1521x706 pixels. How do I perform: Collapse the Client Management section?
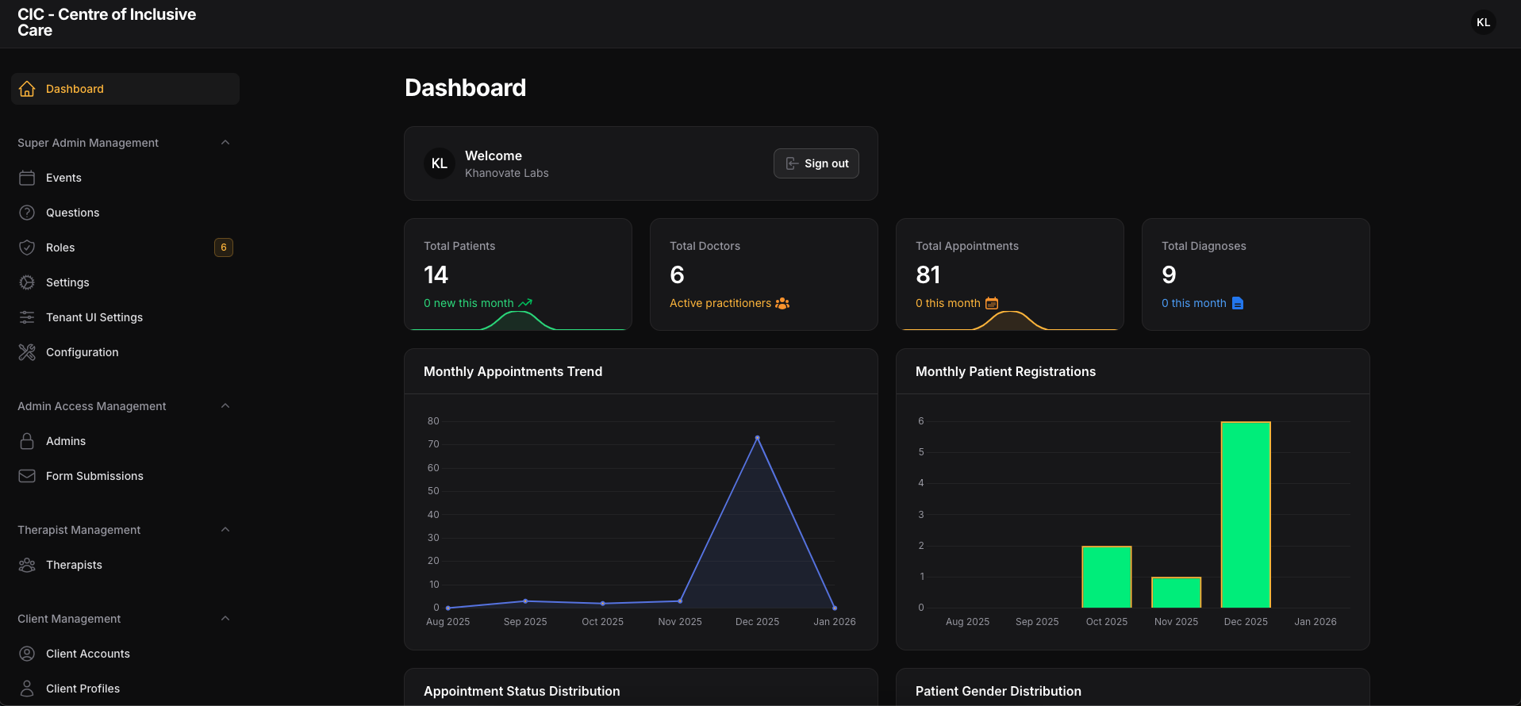tap(225, 619)
